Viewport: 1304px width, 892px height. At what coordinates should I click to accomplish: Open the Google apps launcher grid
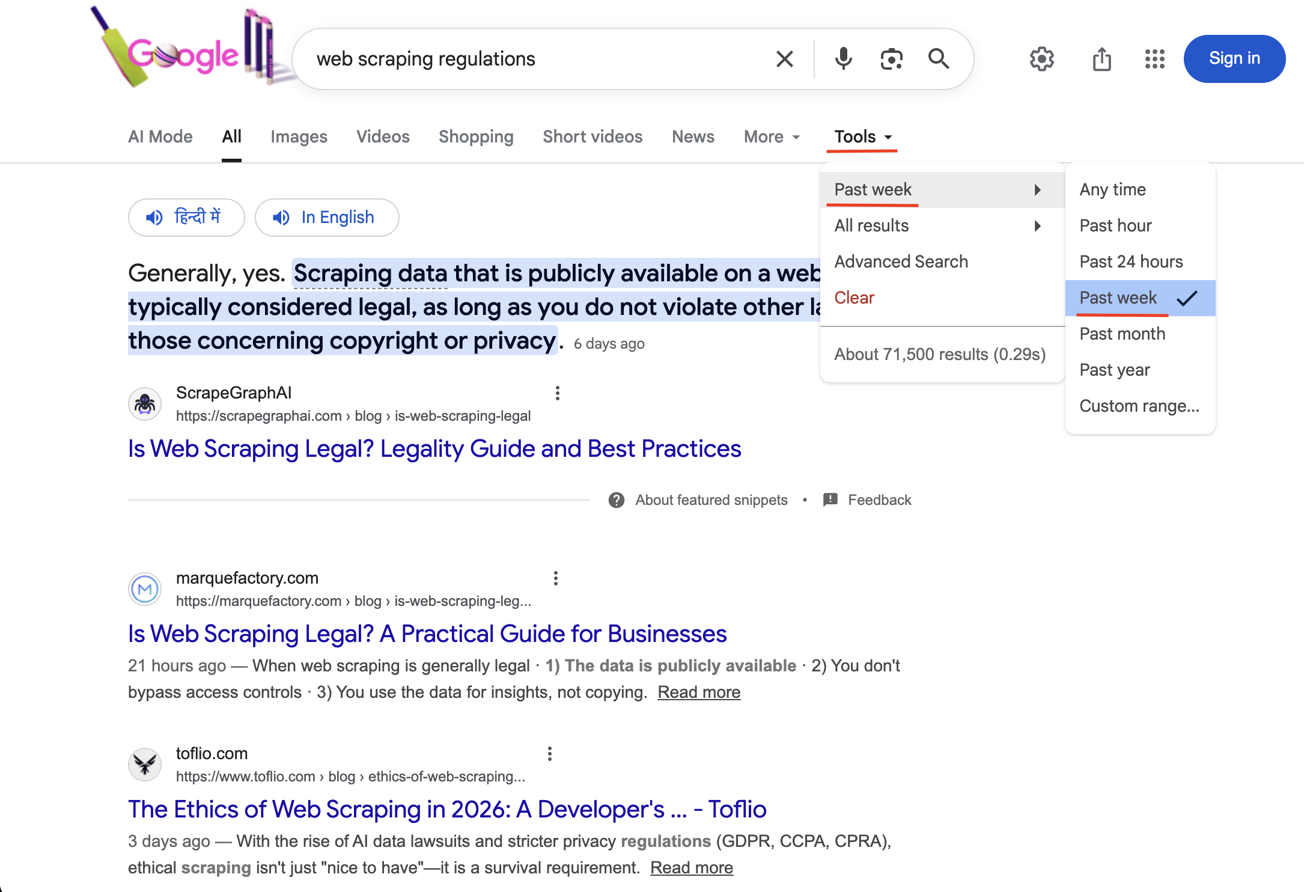click(x=1154, y=59)
